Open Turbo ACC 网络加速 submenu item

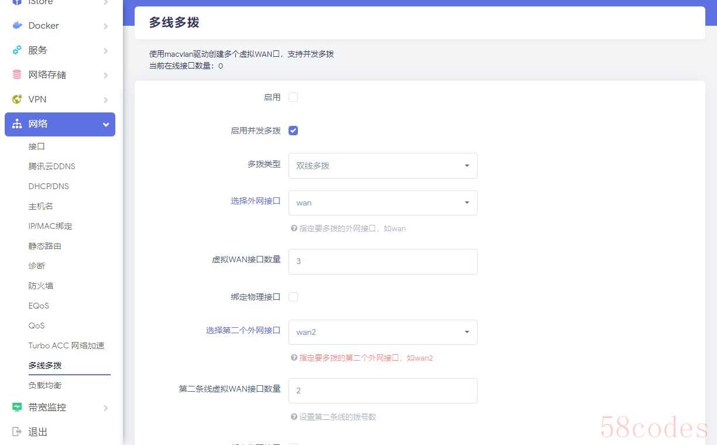tap(66, 345)
